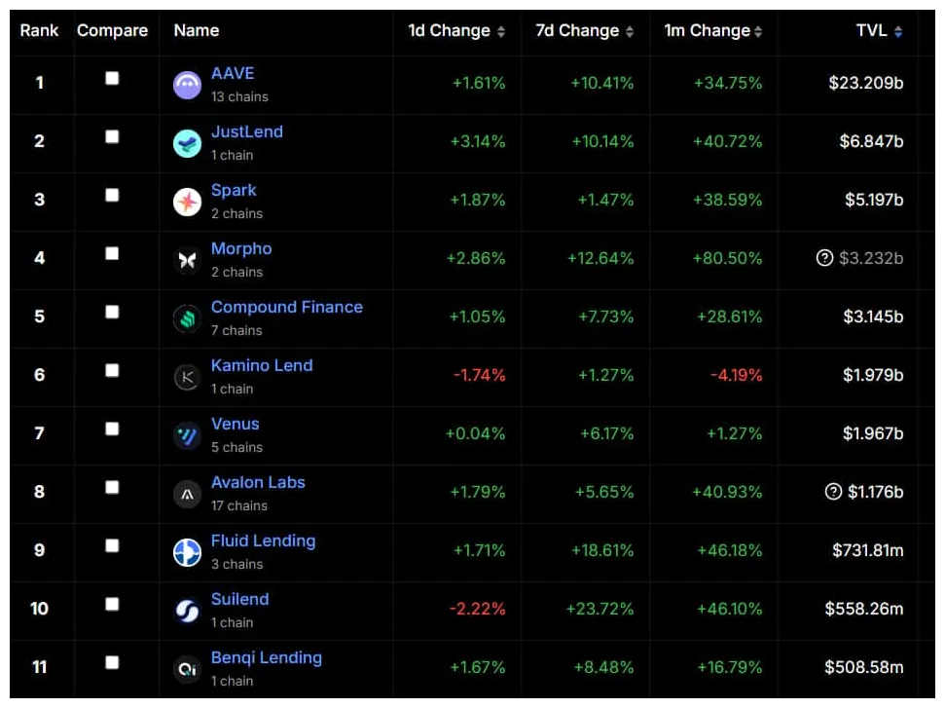Click the Morpho butterfly logo
The width and height of the screenshot is (945, 708).
click(186, 259)
